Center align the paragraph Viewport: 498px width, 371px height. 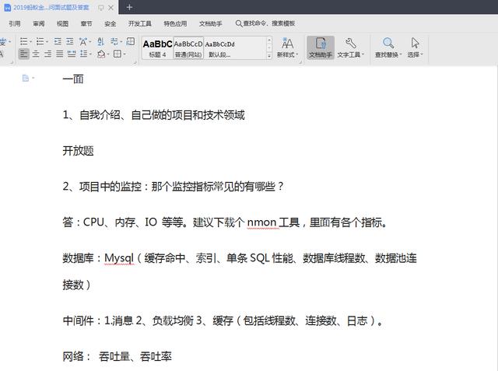click(36, 54)
